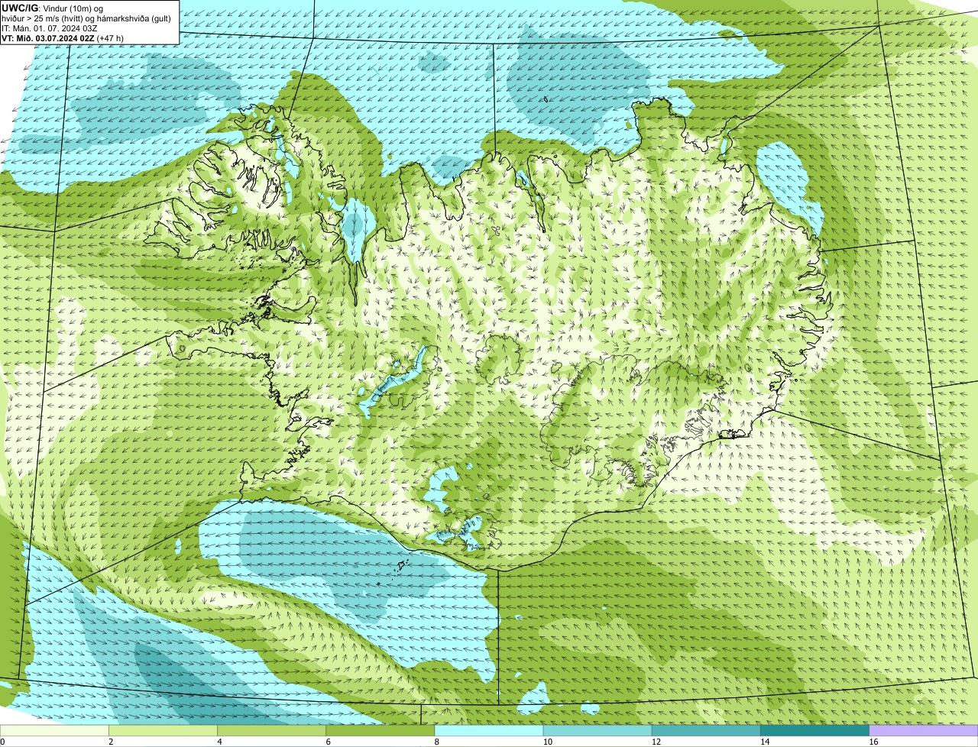
Task: Click the title line "UWC/IG: Vindur (10m) og"
Action: pyautogui.click(x=53, y=8)
